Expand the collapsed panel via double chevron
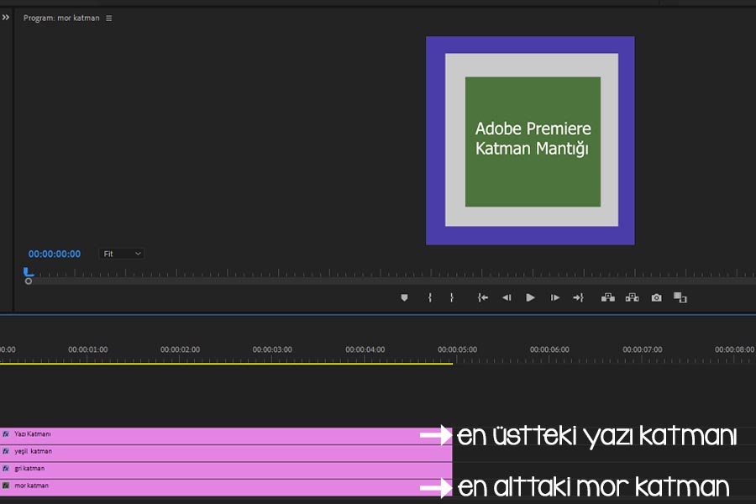 [6, 17]
